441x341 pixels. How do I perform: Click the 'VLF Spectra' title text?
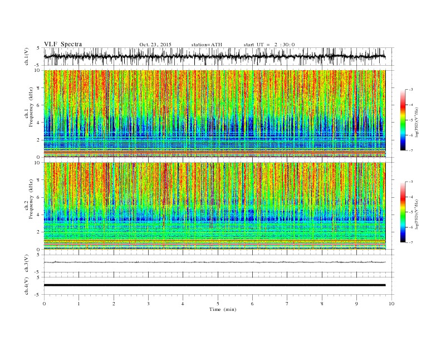(63, 44)
